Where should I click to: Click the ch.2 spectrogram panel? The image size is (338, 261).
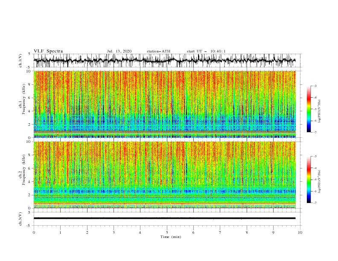click(x=164, y=175)
